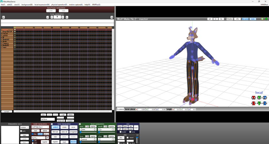269x144 pixels.
Task: Select the IK OFF radio button
Action: [33, 143]
